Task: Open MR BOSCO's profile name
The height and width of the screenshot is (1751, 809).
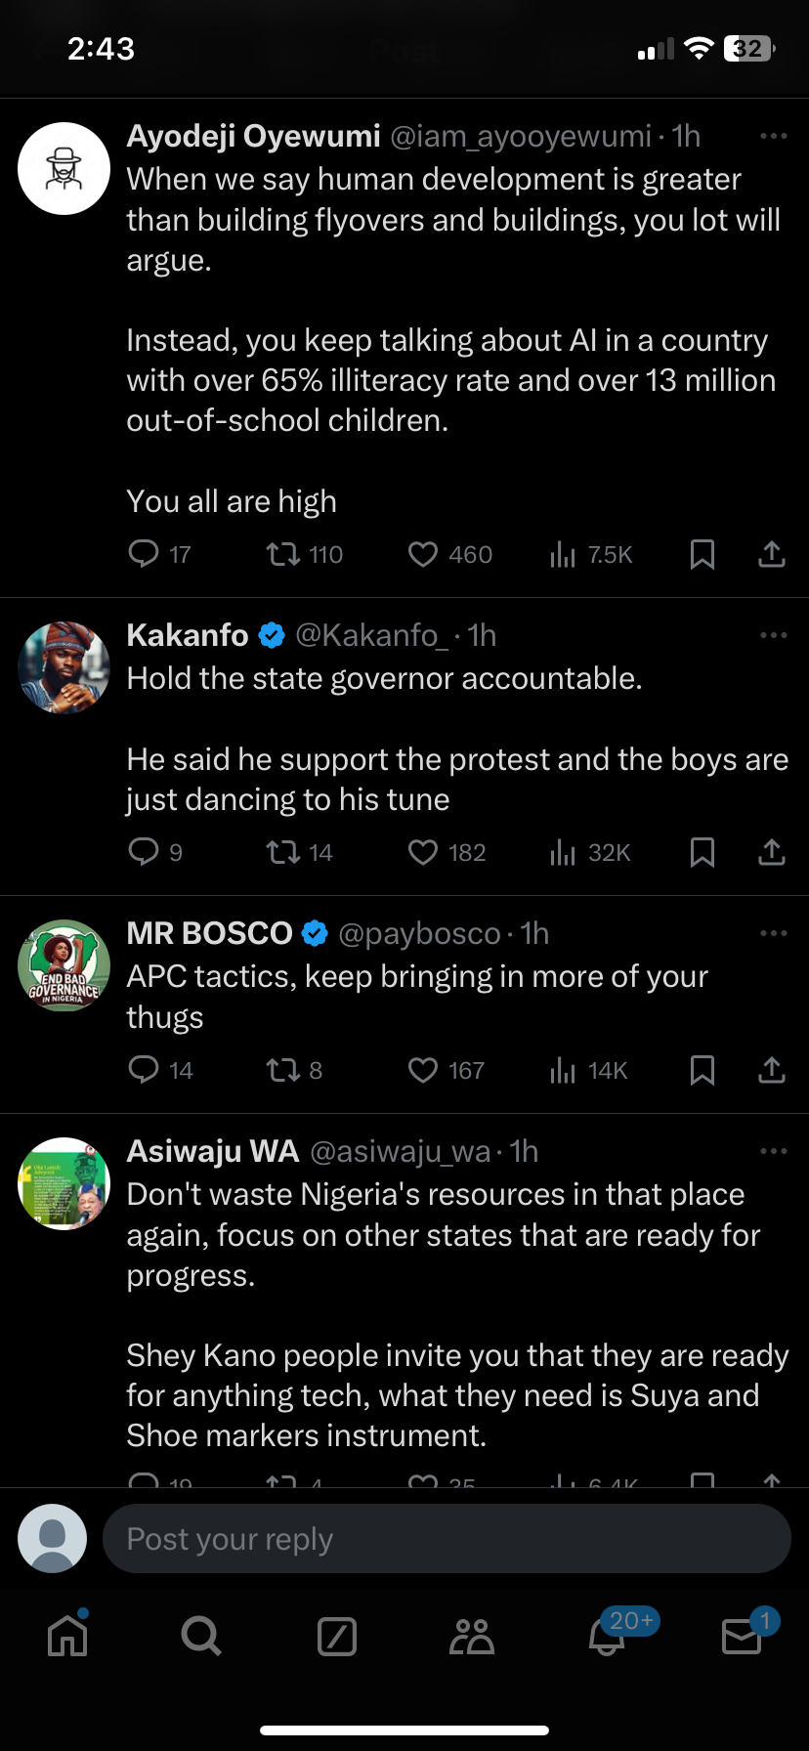Action: tap(209, 934)
